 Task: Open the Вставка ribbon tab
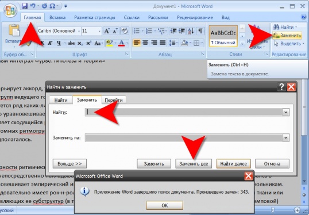click(57, 18)
